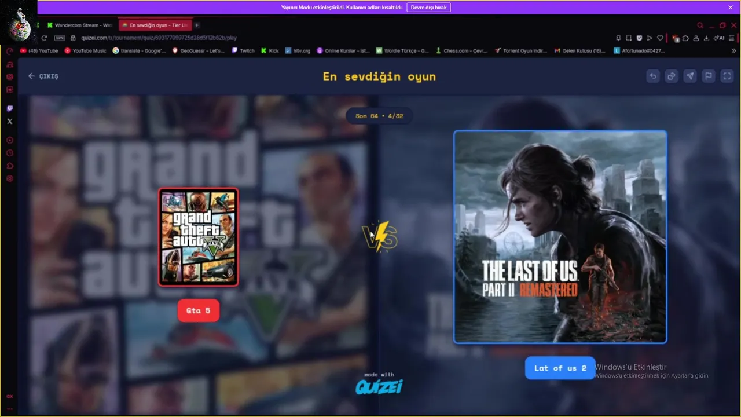Choose The Last of Us Part II cover

pyautogui.click(x=560, y=237)
